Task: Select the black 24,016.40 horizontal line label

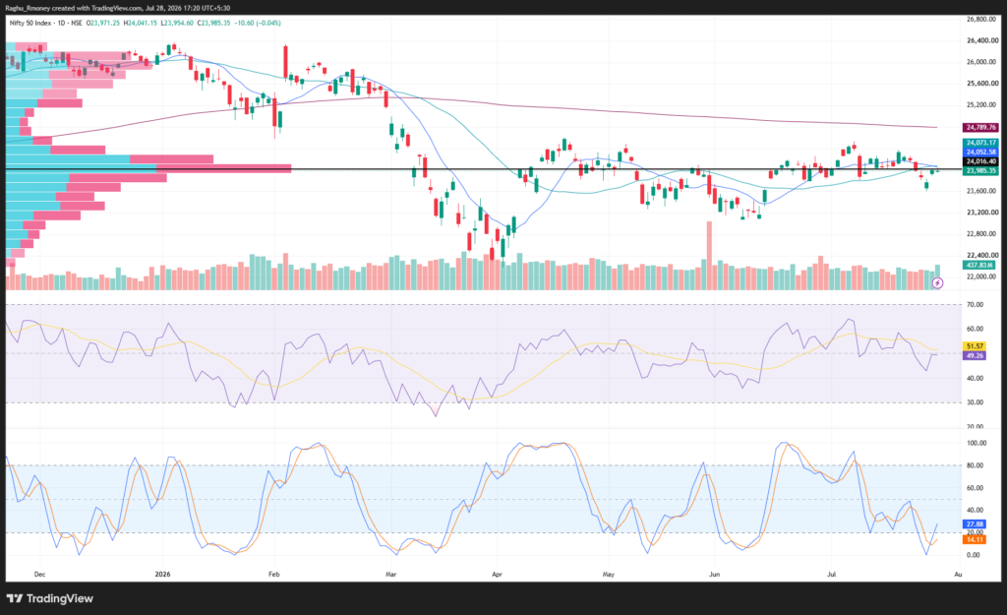Action: tap(980, 162)
